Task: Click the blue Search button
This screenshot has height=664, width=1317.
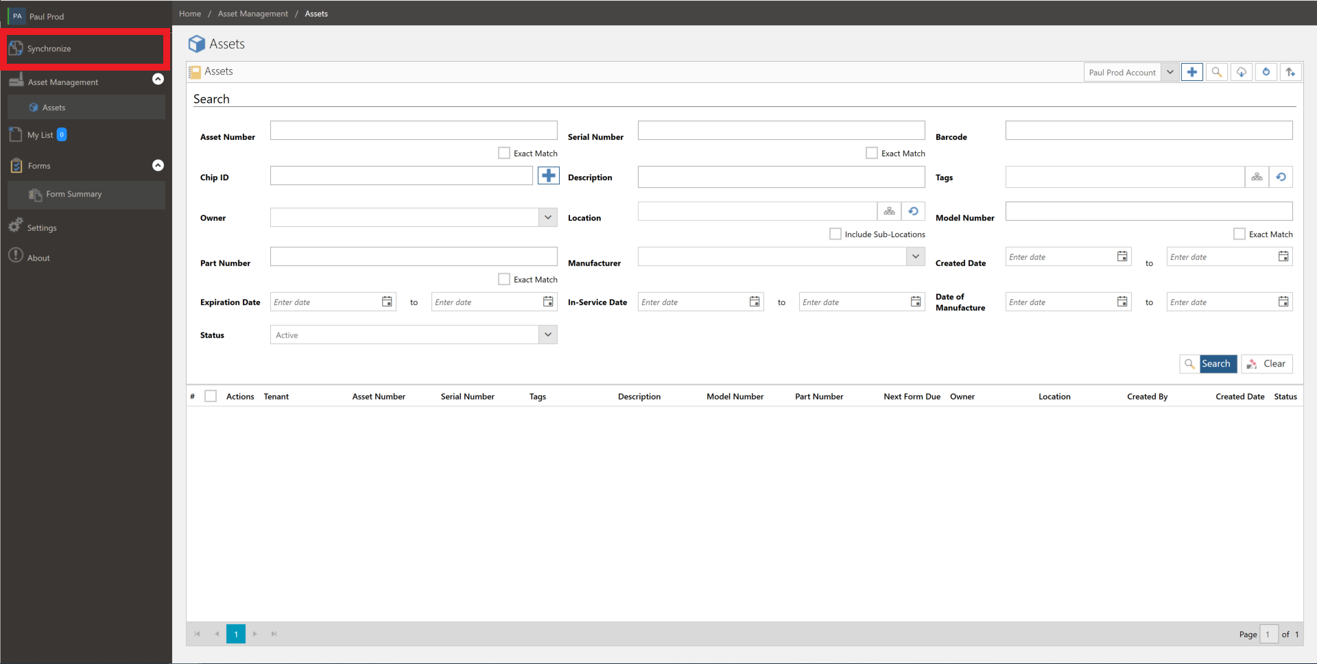Action: coord(1208,364)
